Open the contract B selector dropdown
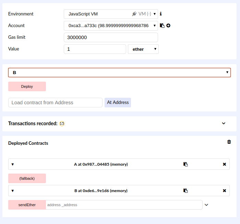Viewport: 240px width, 224px height. (x=119, y=73)
